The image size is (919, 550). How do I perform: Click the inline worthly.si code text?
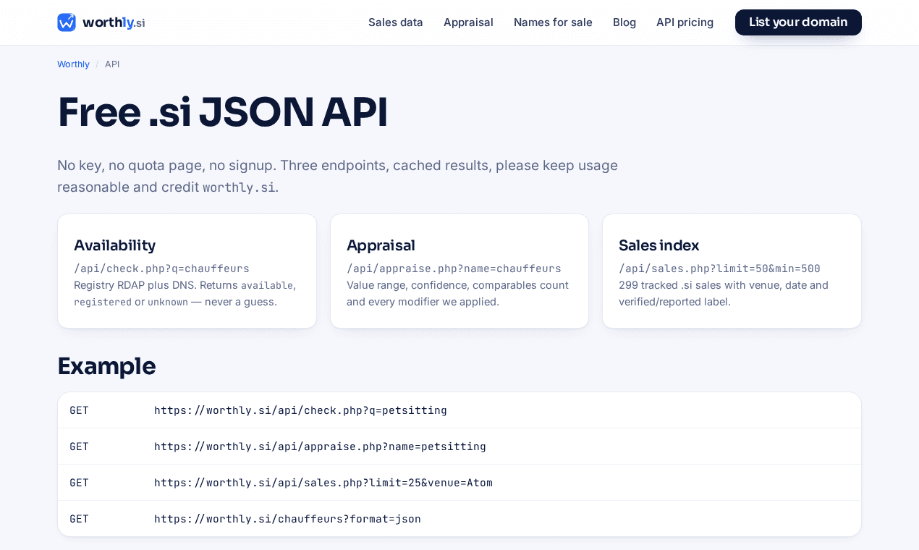(239, 187)
